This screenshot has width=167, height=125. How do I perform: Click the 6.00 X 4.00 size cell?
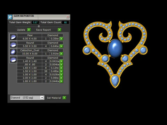(30, 39)
